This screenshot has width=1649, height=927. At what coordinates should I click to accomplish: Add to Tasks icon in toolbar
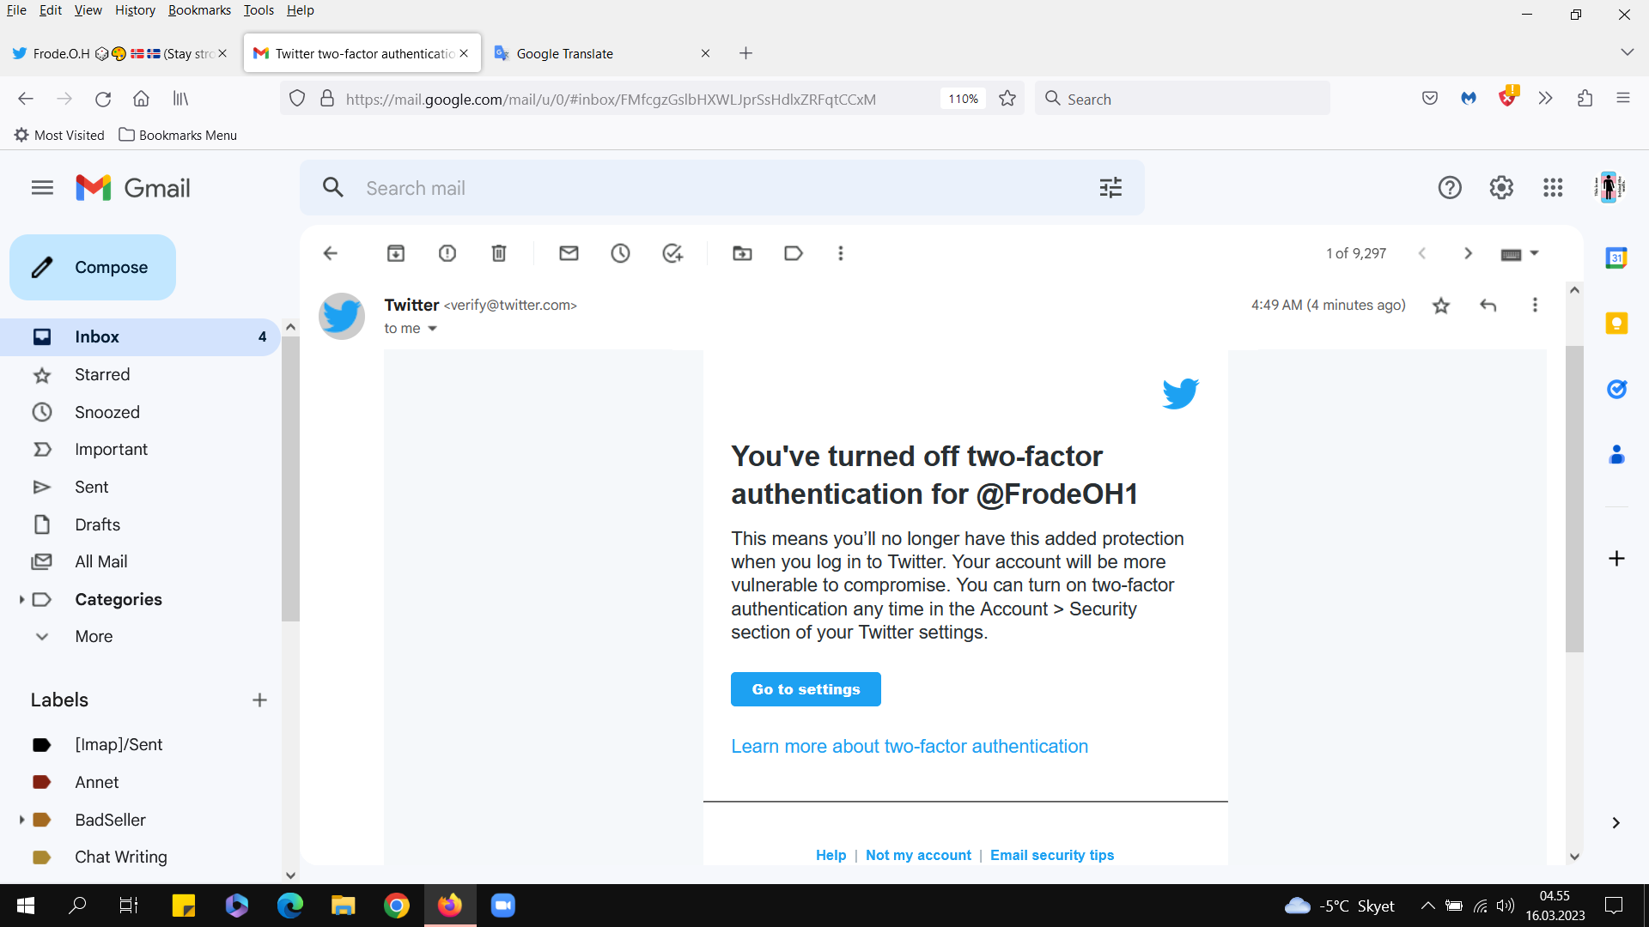672,253
